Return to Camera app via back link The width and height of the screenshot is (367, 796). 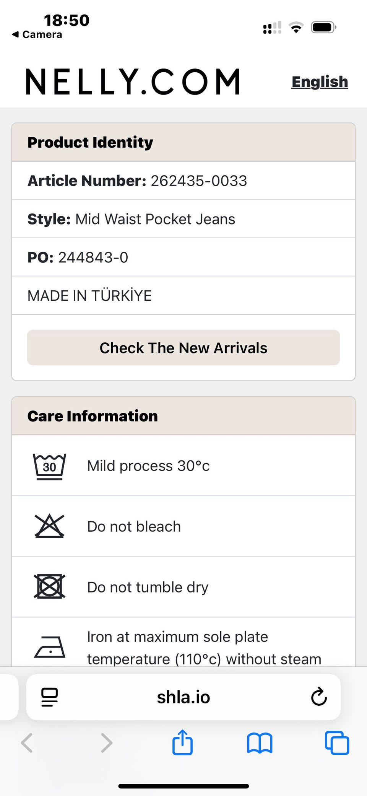pyautogui.click(x=37, y=34)
